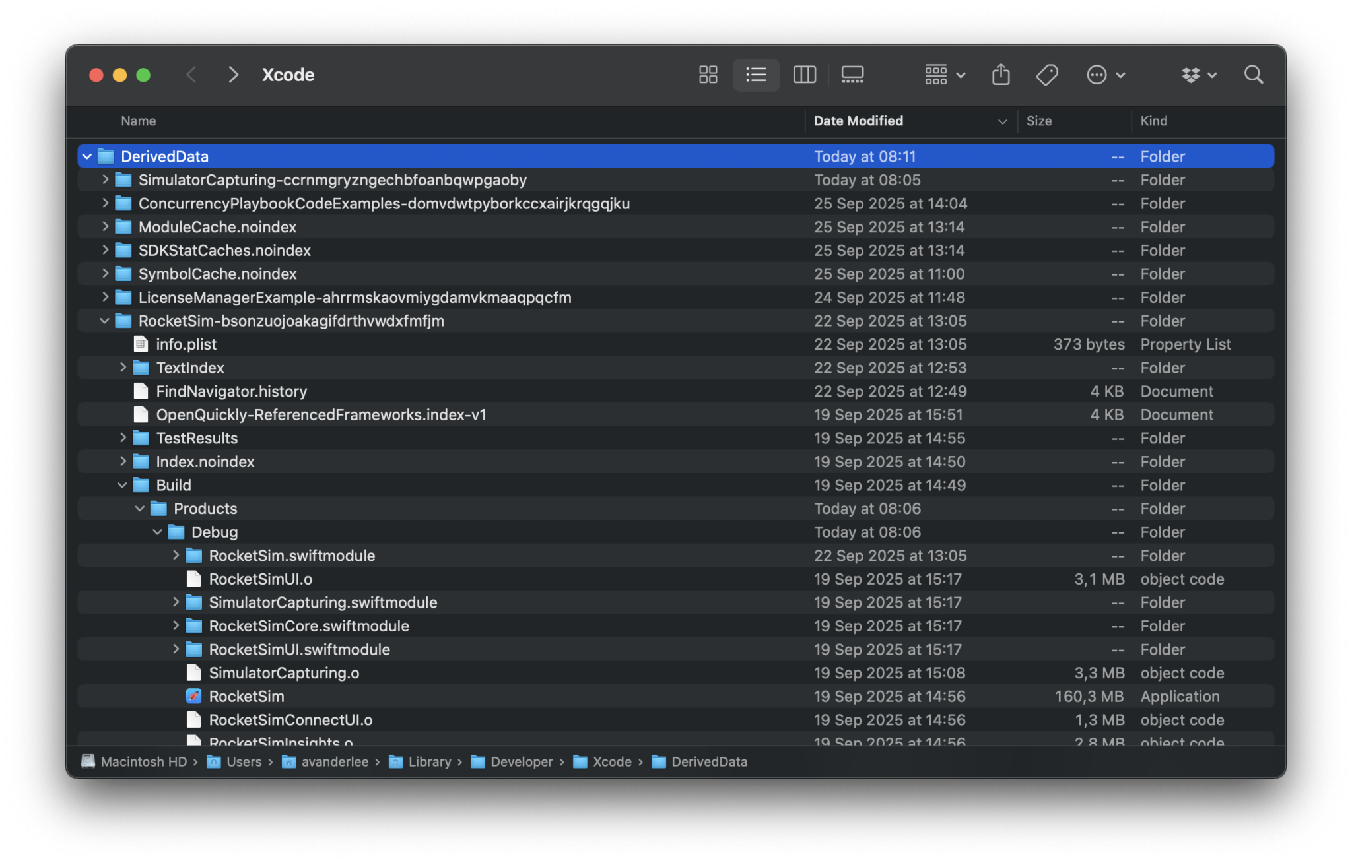Click the back navigation arrow
This screenshot has width=1352, height=865.
(x=191, y=75)
